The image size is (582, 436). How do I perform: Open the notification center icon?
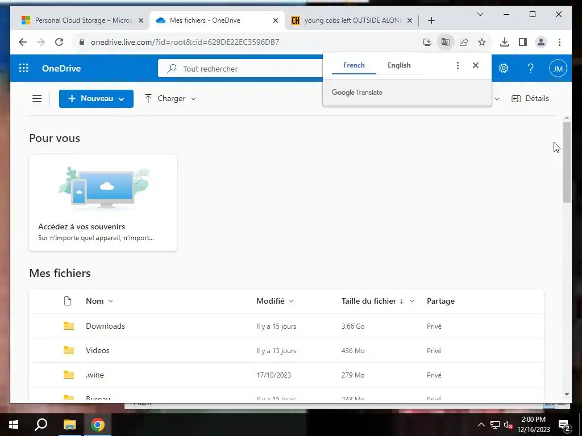[x=564, y=425]
